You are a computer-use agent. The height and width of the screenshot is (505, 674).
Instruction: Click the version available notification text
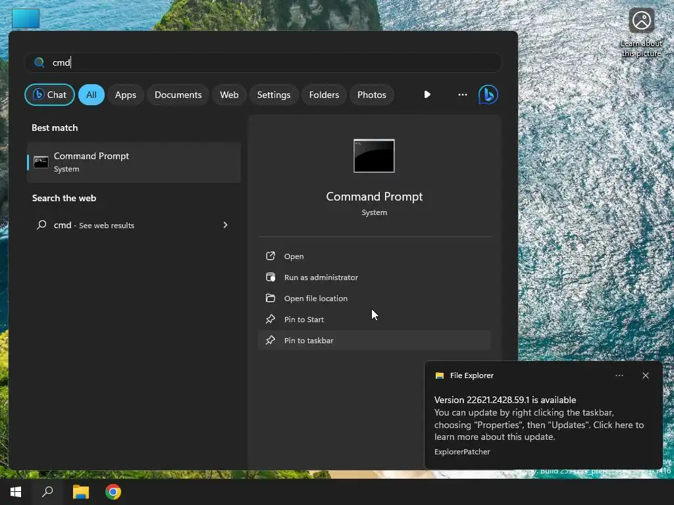[x=505, y=400]
